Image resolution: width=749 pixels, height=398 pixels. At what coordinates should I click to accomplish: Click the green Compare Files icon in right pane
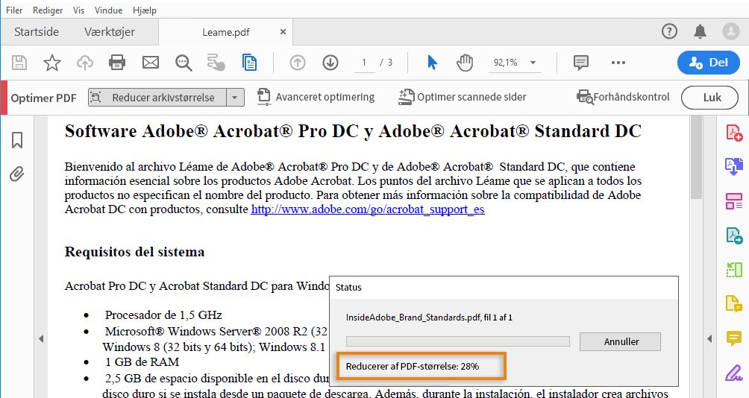click(x=734, y=270)
